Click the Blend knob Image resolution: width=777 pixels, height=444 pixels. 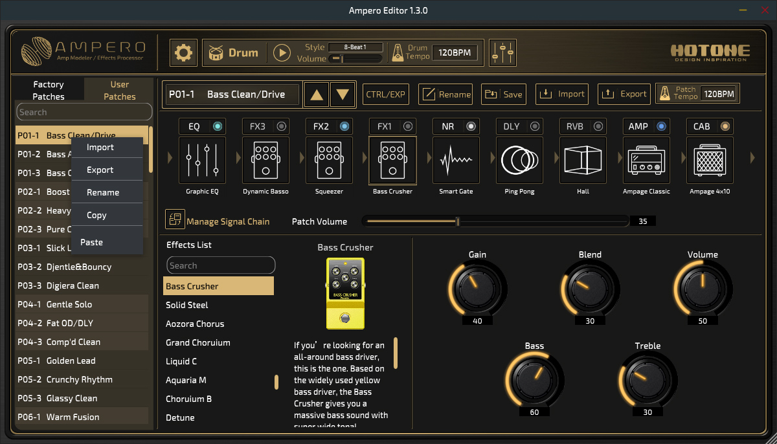(590, 288)
